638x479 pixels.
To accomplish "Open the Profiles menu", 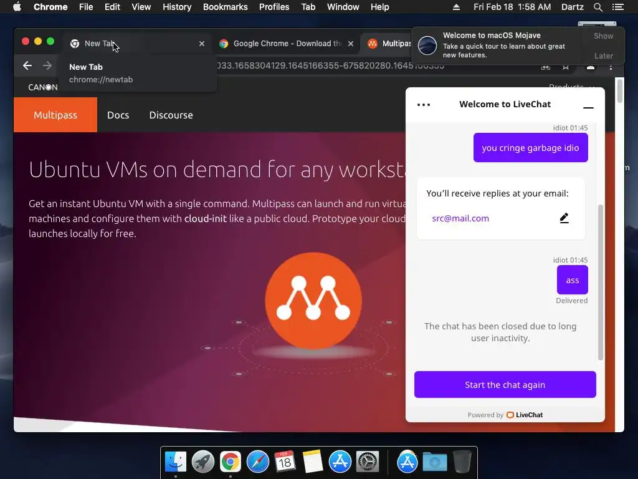I will click(274, 7).
